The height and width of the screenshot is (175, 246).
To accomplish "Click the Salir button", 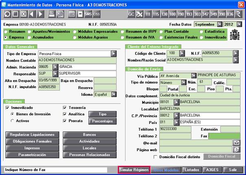I will pyautogui.click(x=233, y=170).
